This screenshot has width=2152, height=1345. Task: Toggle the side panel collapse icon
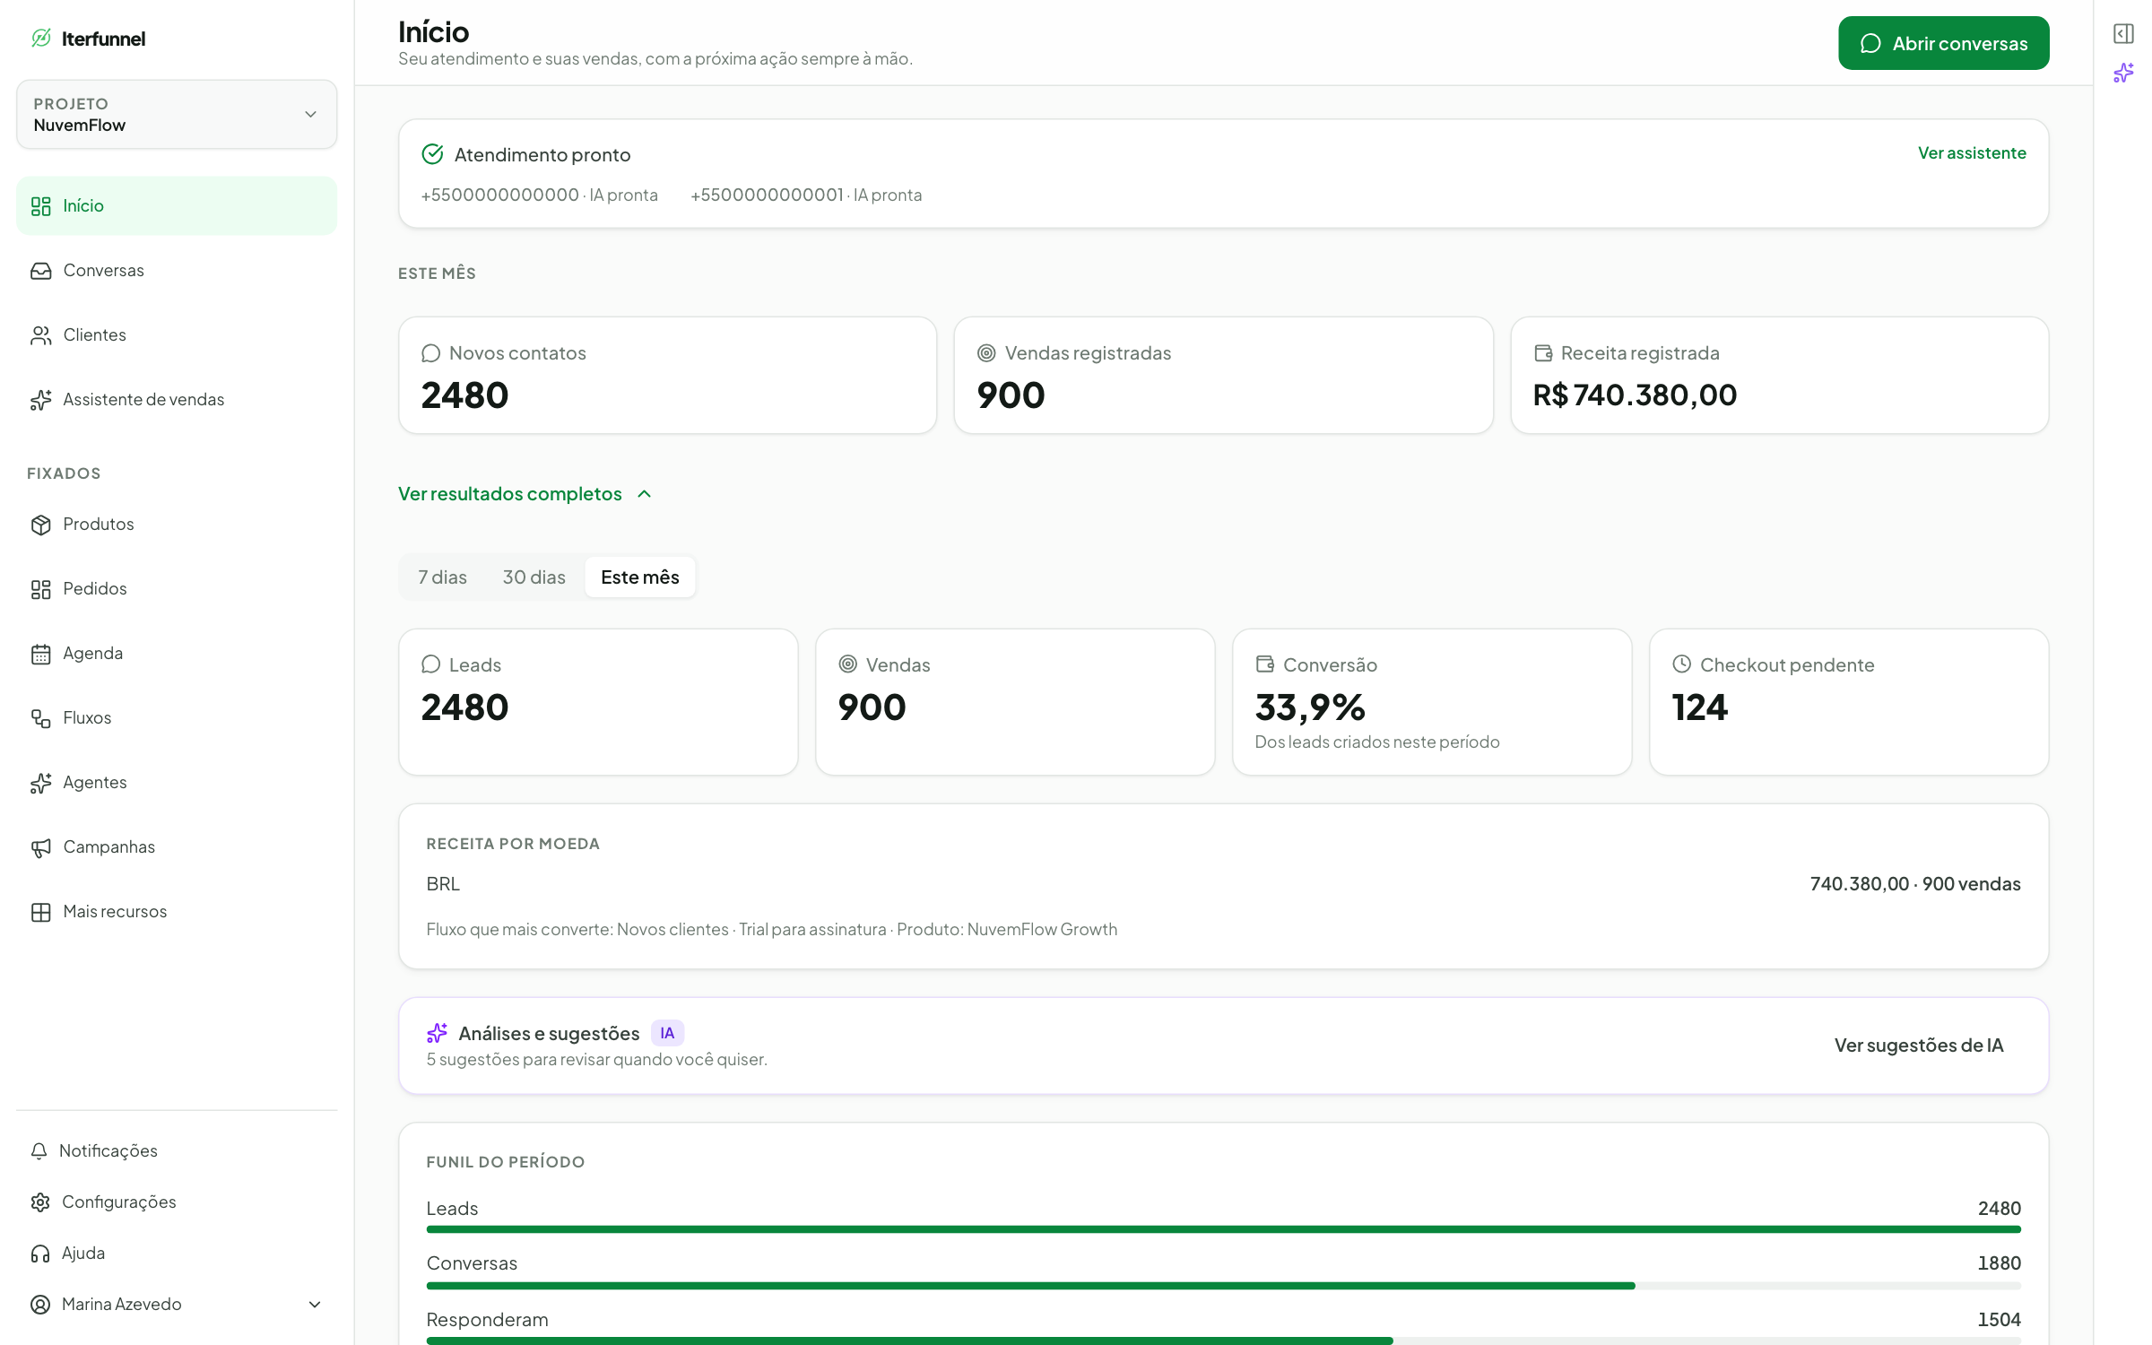click(2123, 34)
